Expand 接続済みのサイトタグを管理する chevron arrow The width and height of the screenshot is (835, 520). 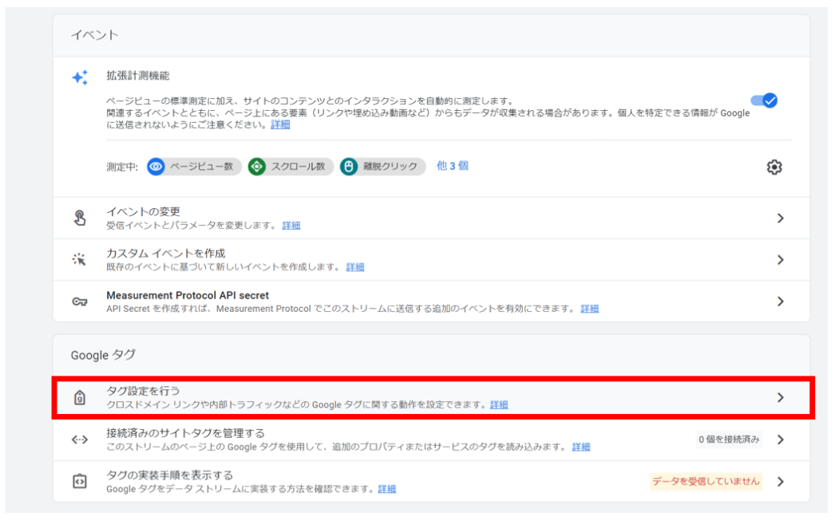[x=780, y=439]
